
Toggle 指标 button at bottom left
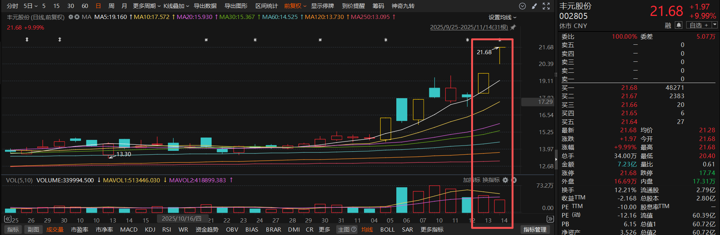(x=13, y=230)
